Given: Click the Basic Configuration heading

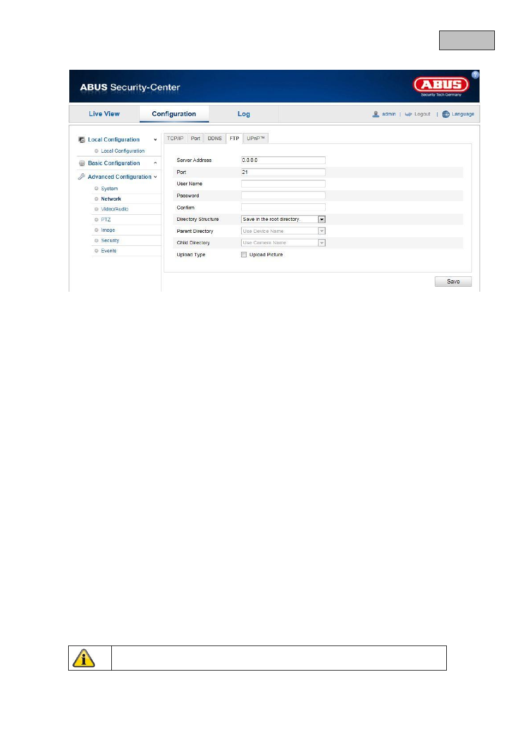Looking at the screenshot, I should coord(114,163).
